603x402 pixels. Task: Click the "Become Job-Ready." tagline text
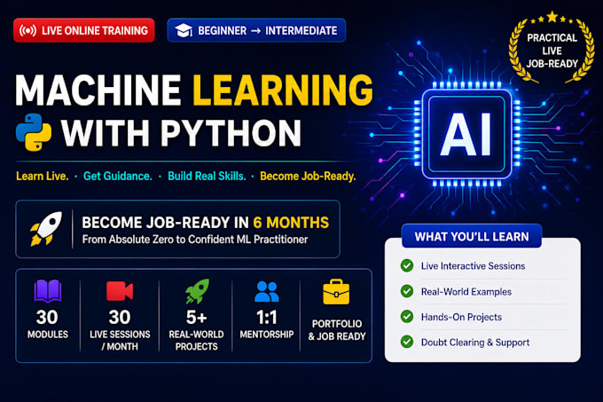pos(308,177)
